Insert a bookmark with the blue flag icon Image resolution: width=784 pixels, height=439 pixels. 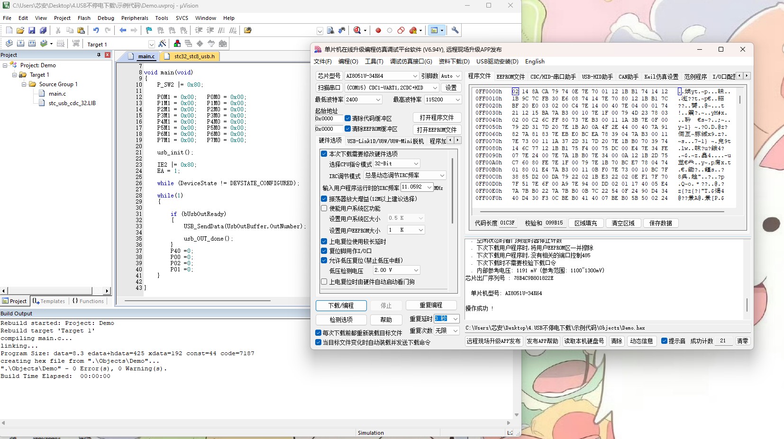point(149,30)
